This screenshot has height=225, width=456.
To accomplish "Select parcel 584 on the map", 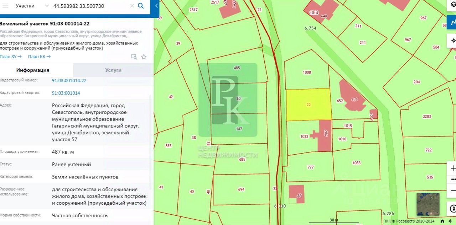I will pyautogui.click(x=436, y=47).
